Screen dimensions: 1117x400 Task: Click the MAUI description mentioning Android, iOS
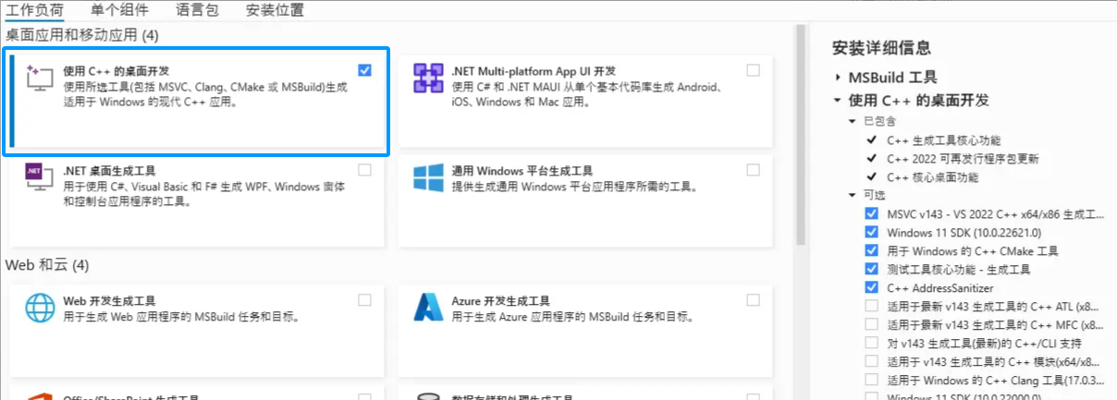point(587,94)
